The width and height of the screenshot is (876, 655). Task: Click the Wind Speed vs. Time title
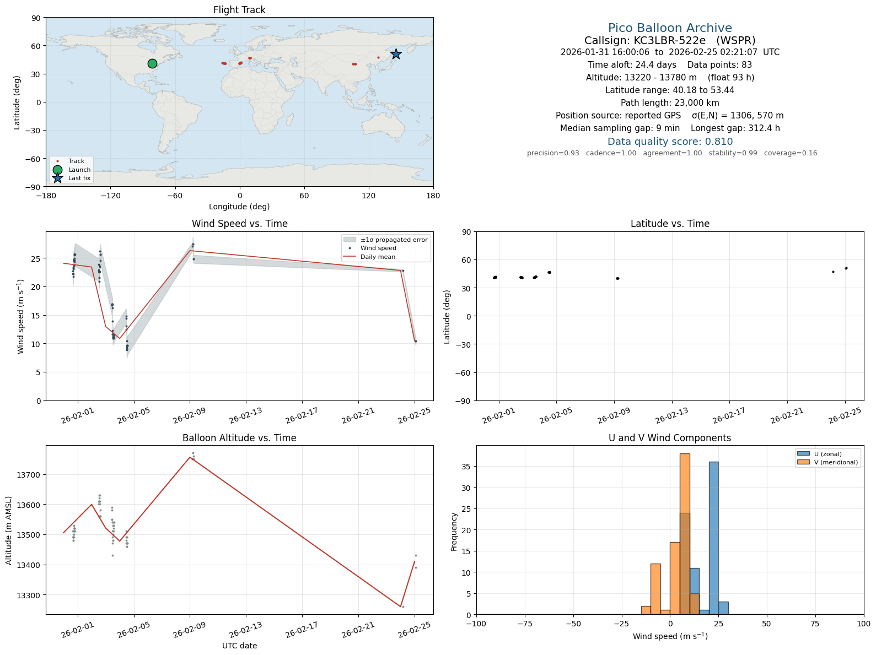click(x=239, y=224)
